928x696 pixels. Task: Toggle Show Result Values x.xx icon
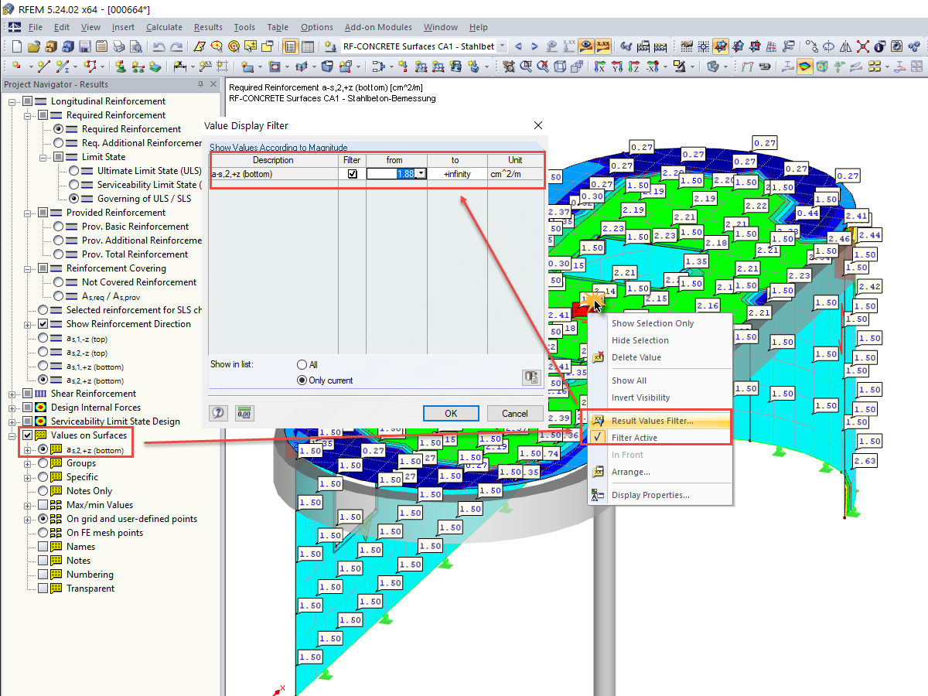click(603, 46)
